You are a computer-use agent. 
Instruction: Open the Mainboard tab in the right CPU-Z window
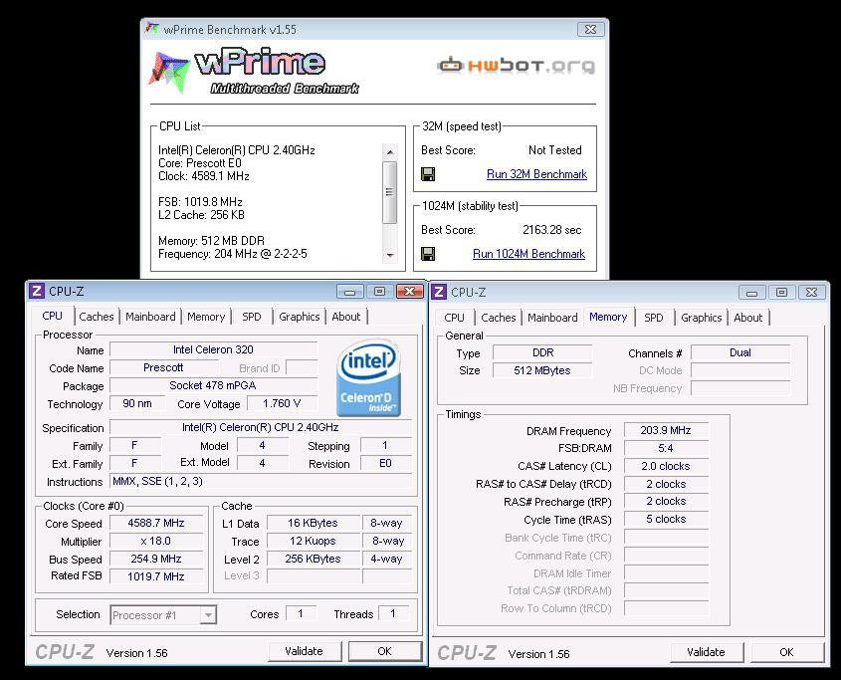coord(552,318)
